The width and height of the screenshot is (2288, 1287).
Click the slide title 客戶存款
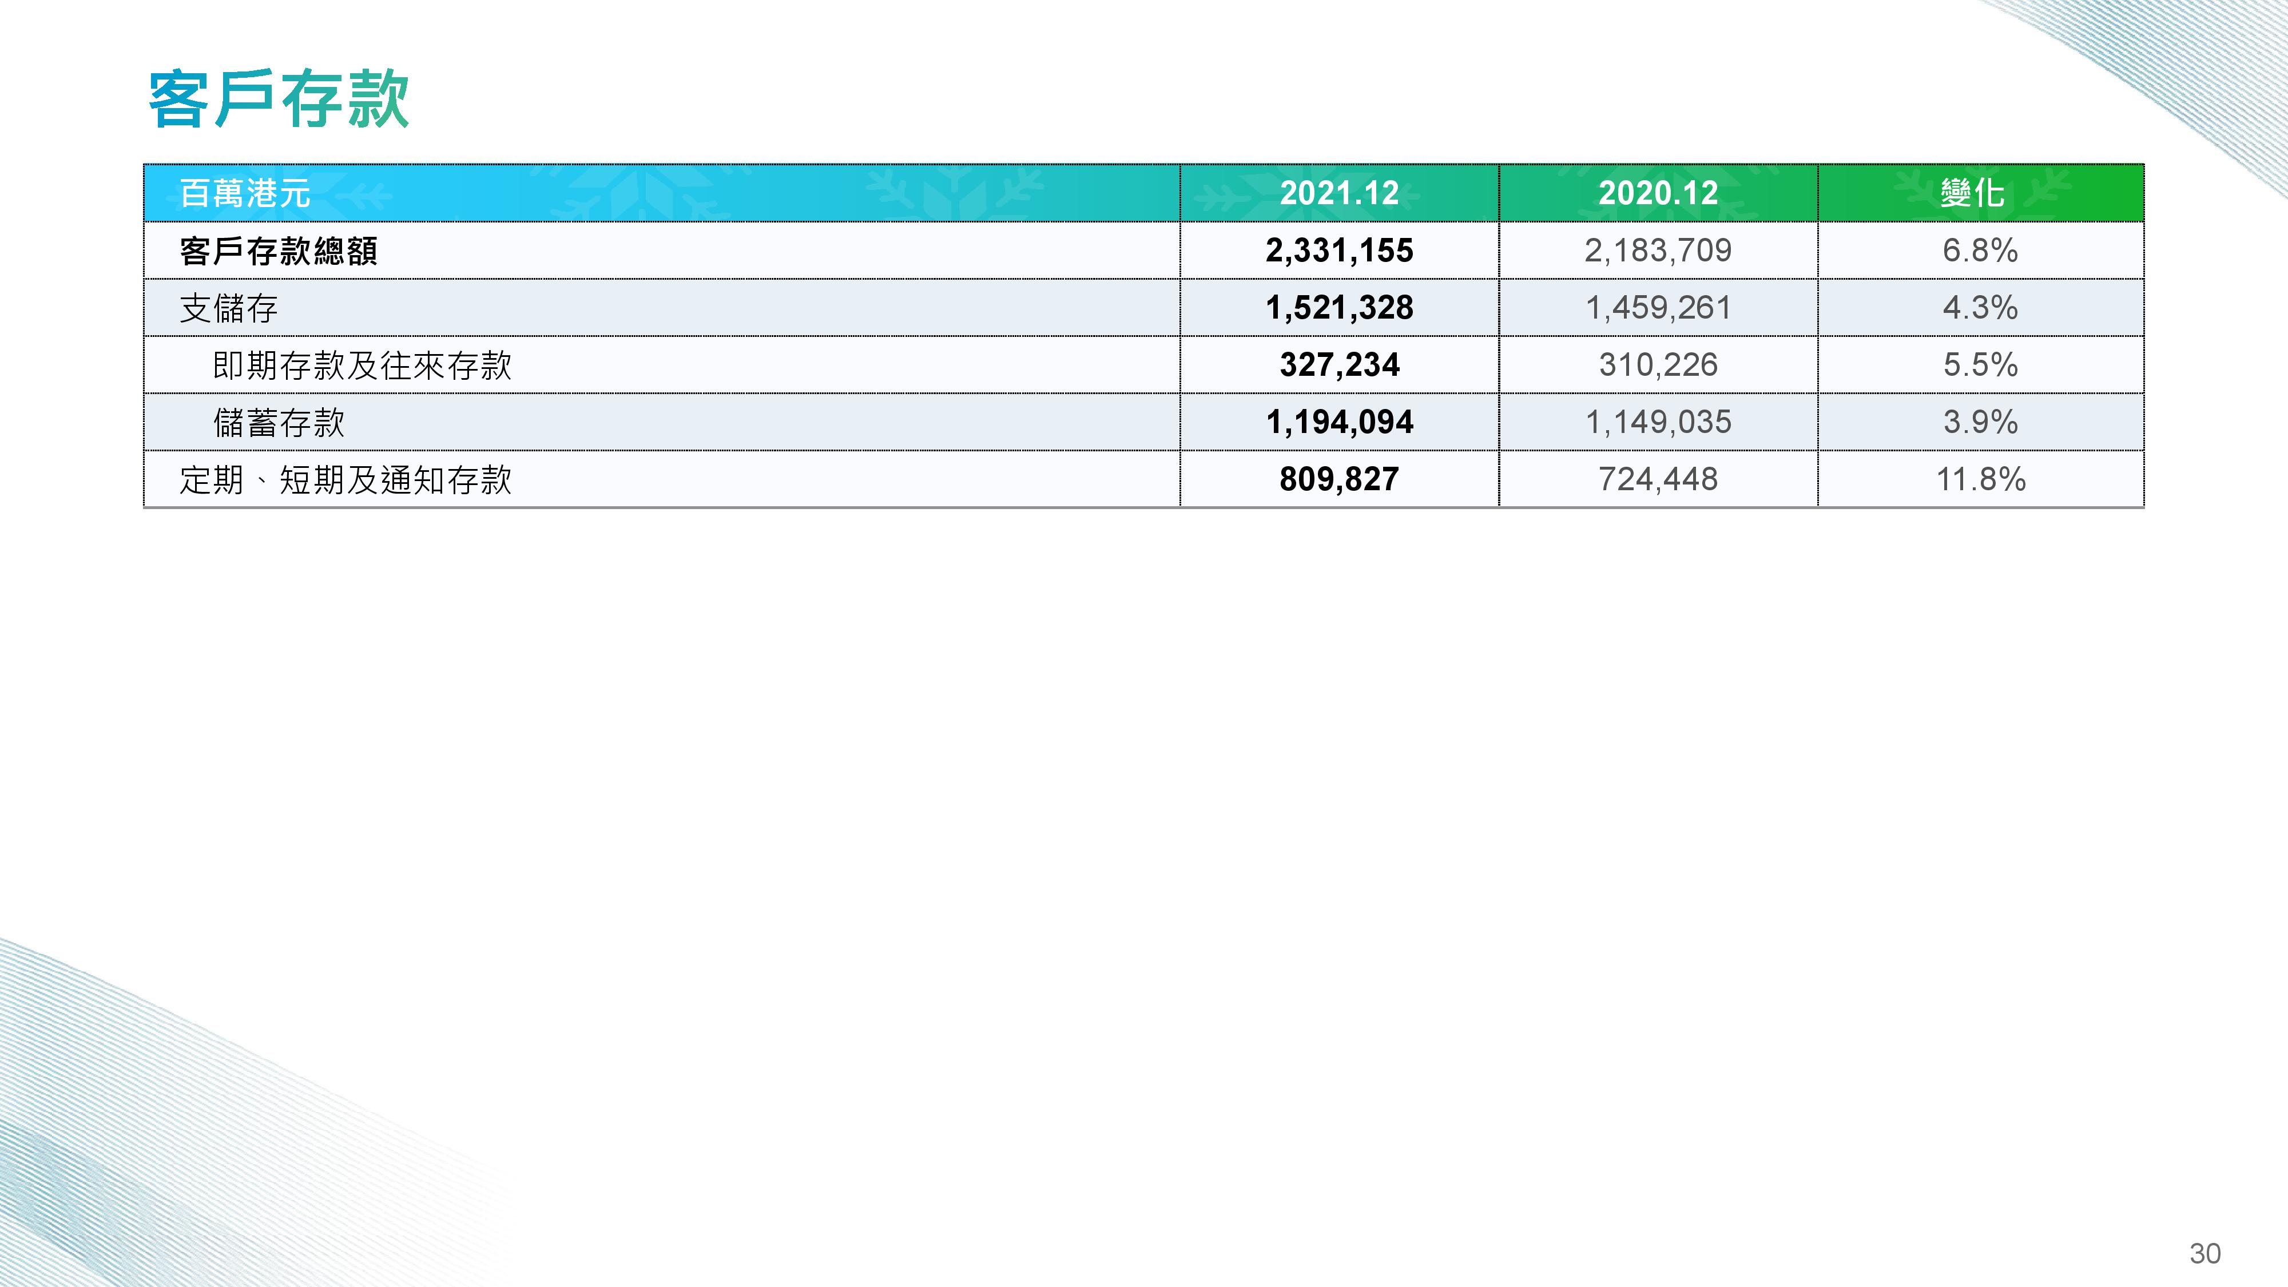point(278,100)
